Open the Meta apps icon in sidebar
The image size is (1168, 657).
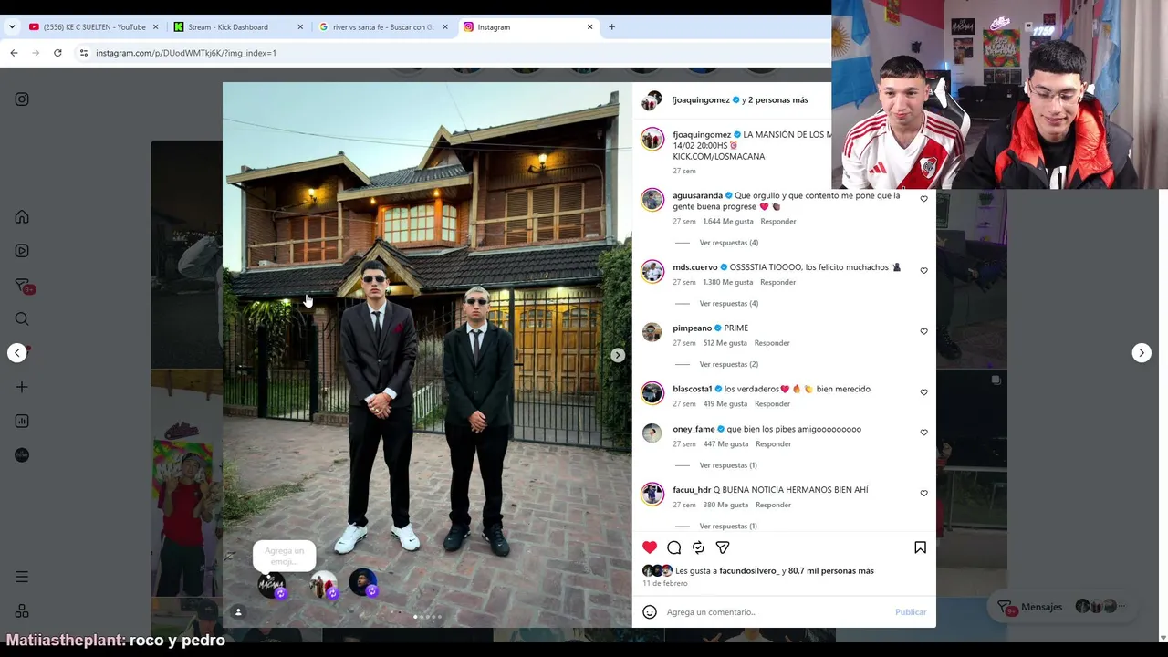point(22,610)
